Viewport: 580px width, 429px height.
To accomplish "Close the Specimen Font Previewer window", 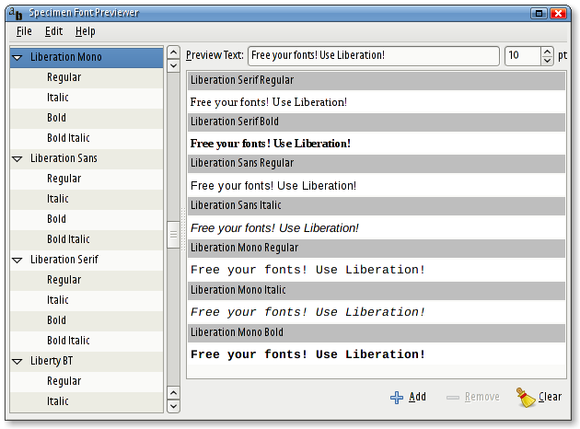I will (x=559, y=14).
